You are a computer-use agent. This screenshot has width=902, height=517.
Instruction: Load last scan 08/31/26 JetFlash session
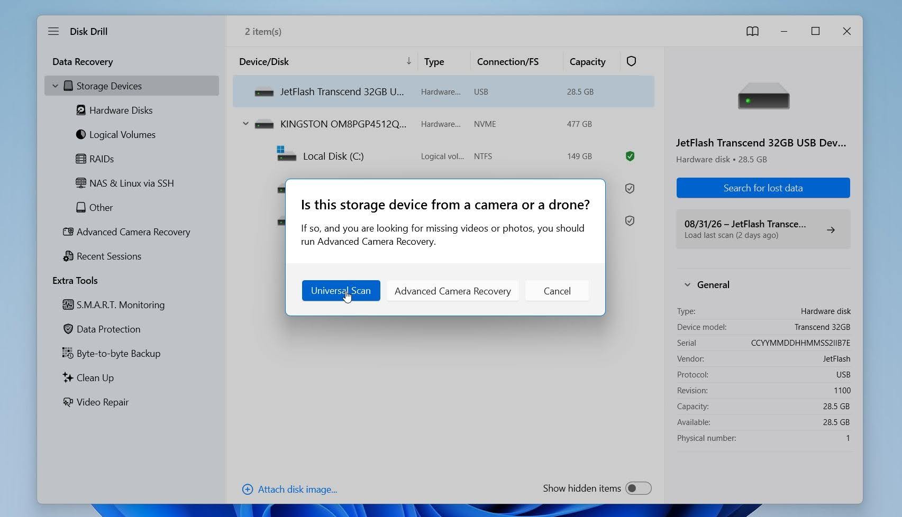pos(763,229)
